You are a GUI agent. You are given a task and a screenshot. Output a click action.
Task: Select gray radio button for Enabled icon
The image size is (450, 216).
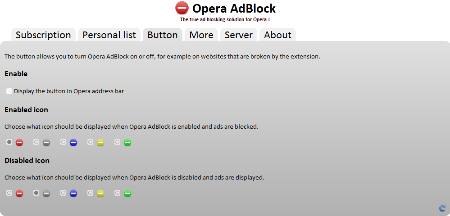36,142
